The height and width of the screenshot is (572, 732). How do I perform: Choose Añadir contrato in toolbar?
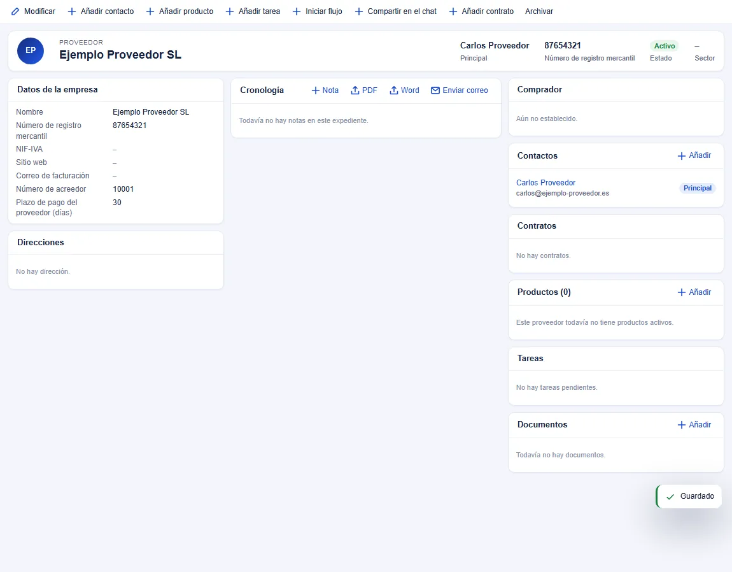pyautogui.click(x=481, y=11)
